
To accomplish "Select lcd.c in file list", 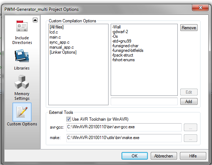I will click(x=54, y=32).
